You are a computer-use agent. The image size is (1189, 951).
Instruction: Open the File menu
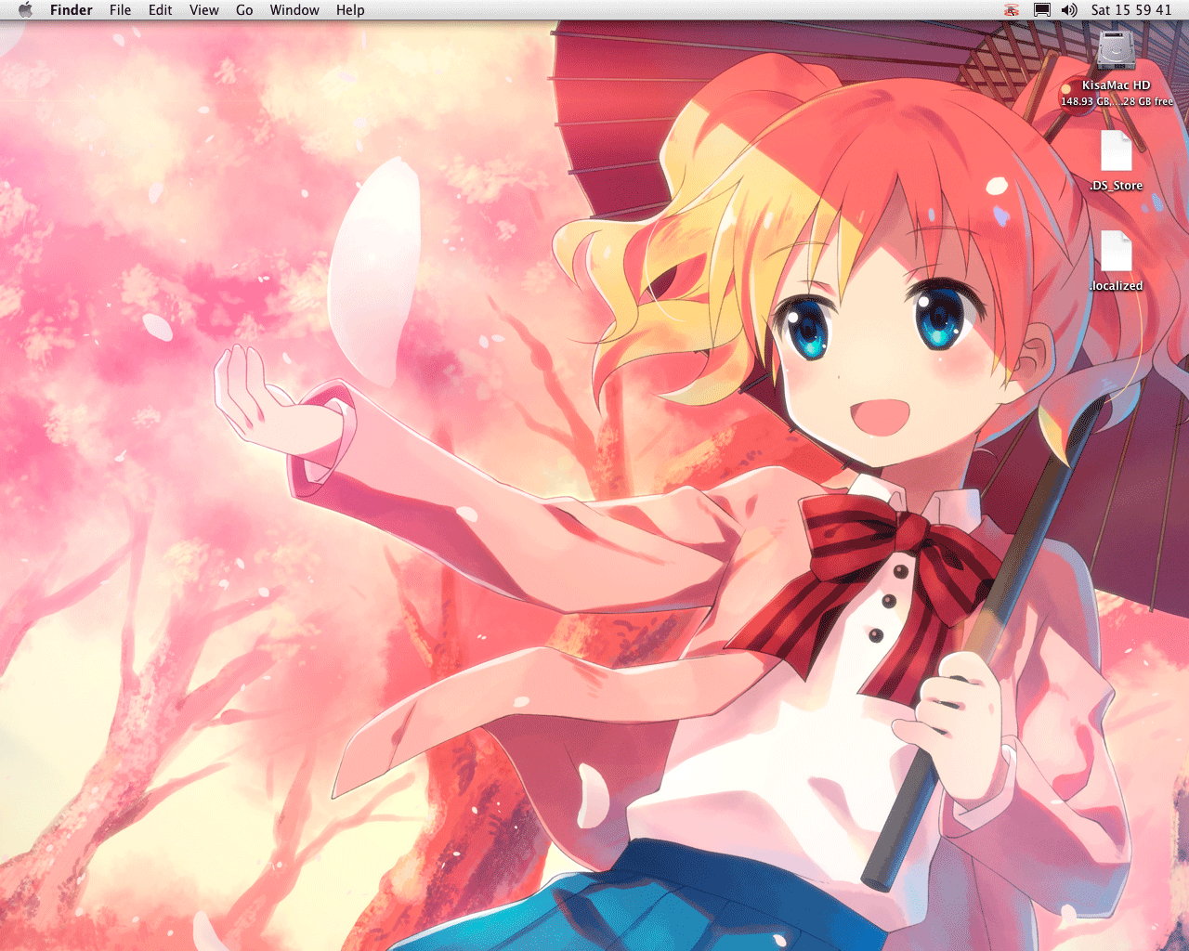coord(120,10)
